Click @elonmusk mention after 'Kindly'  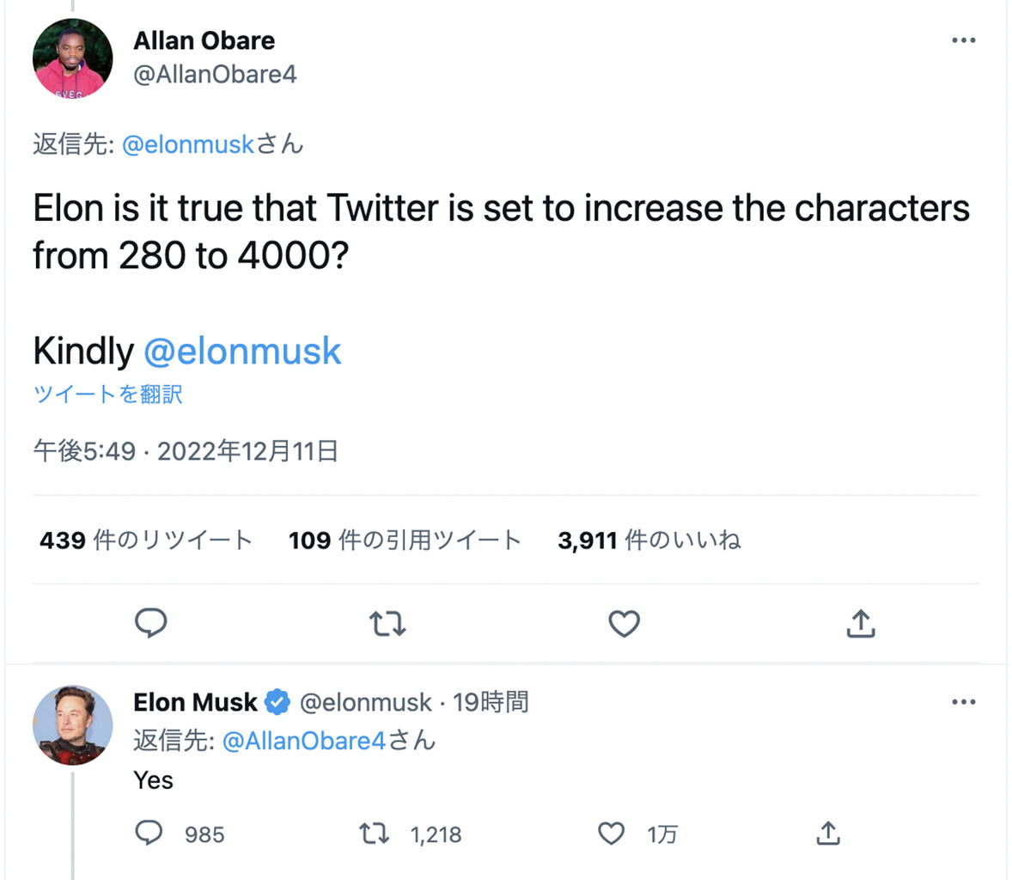(242, 351)
